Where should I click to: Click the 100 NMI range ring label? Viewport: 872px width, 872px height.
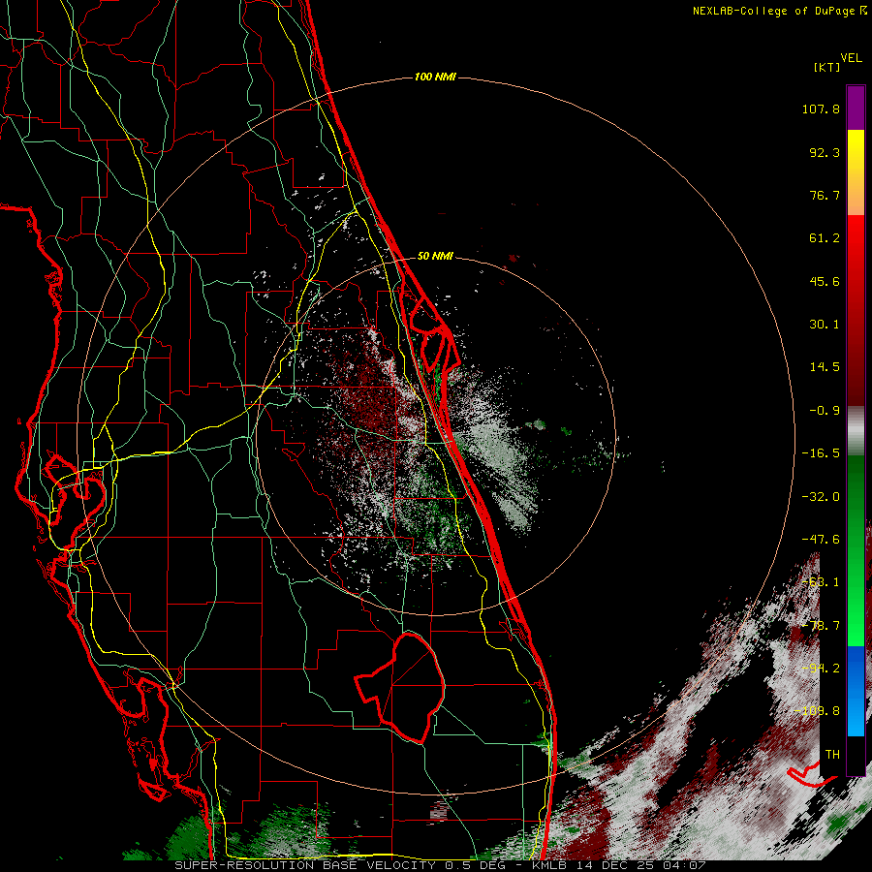(x=435, y=77)
